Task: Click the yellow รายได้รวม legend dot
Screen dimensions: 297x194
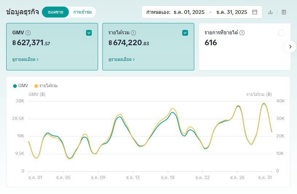Action: 36,86
